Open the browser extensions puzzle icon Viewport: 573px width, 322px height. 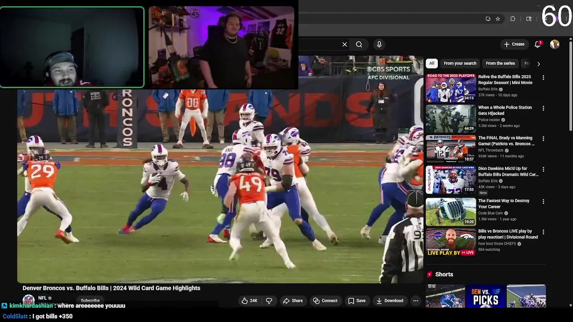513,19
